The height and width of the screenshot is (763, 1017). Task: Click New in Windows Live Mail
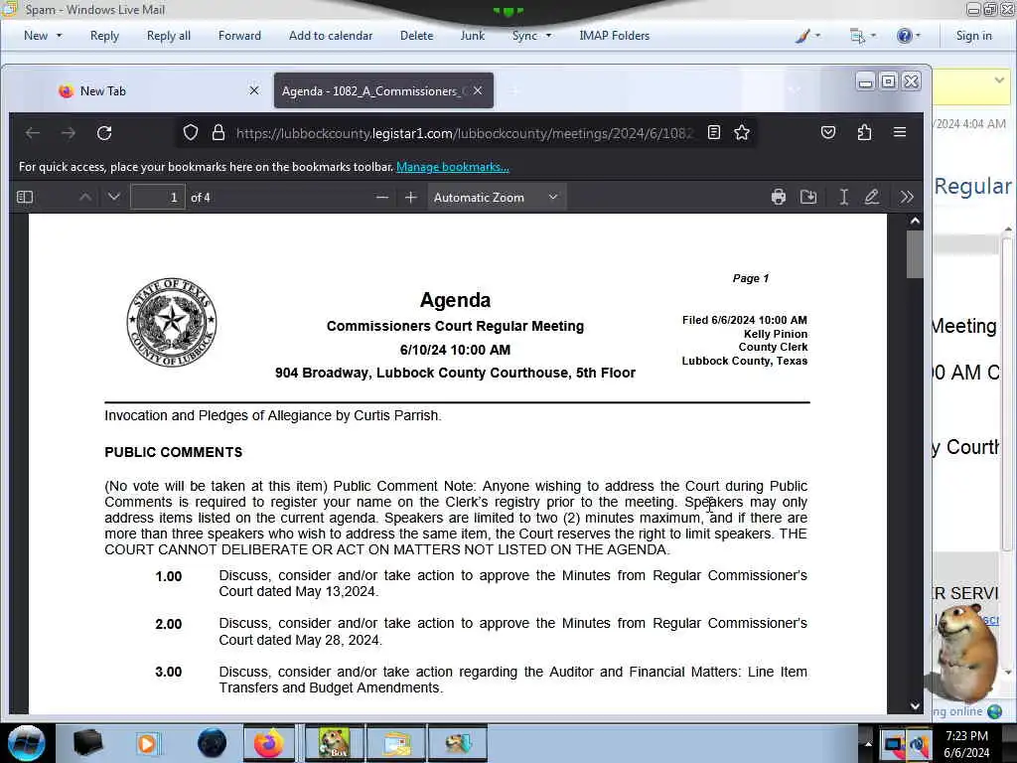click(36, 36)
